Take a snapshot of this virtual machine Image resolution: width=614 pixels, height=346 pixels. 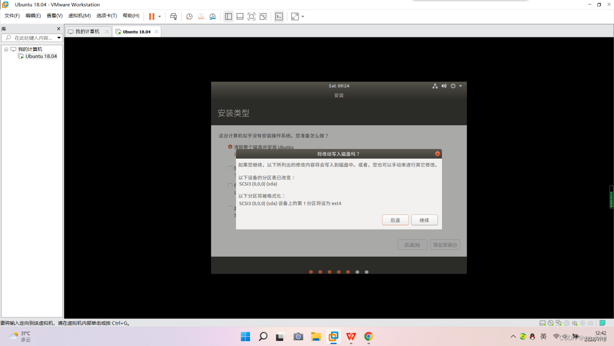point(189,16)
